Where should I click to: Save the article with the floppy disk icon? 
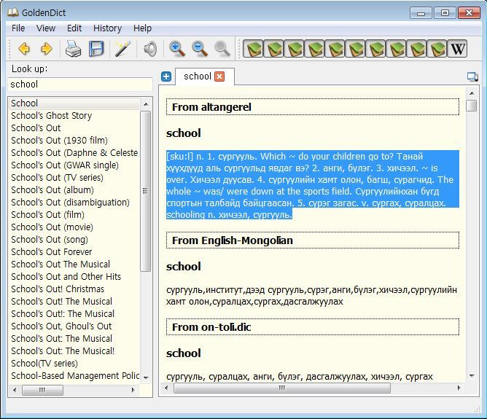[96, 49]
